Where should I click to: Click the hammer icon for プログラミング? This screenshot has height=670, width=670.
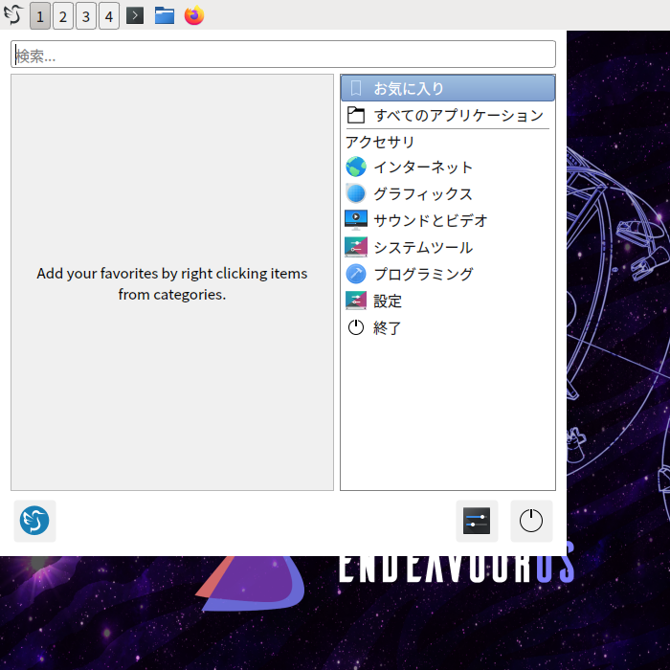click(x=356, y=274)
